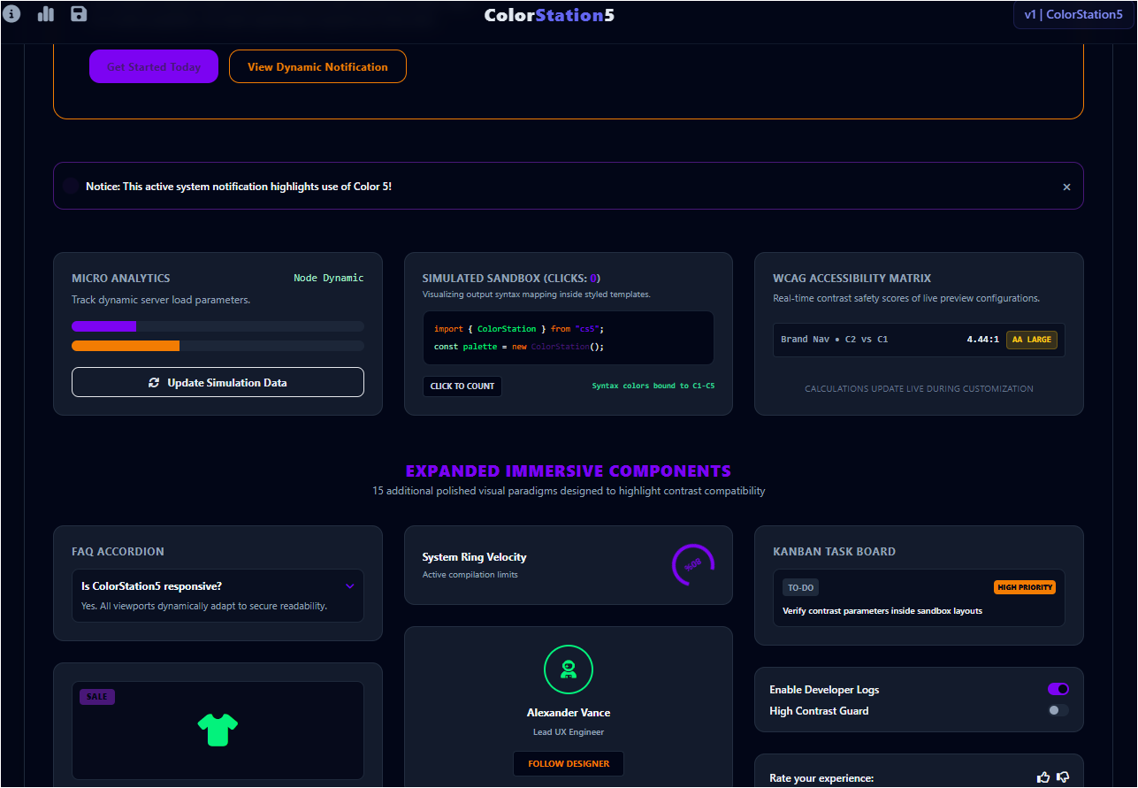Click the SALE badge on product card

tap(97, 697)
